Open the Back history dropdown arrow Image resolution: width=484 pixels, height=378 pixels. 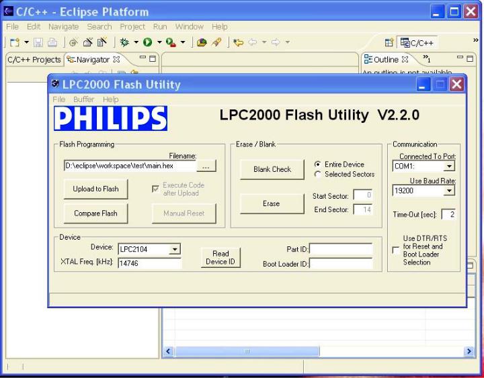click(264, 42)
